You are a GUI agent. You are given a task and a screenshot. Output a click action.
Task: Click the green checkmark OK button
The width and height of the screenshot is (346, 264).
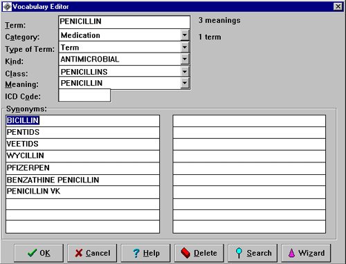[39, 253]
